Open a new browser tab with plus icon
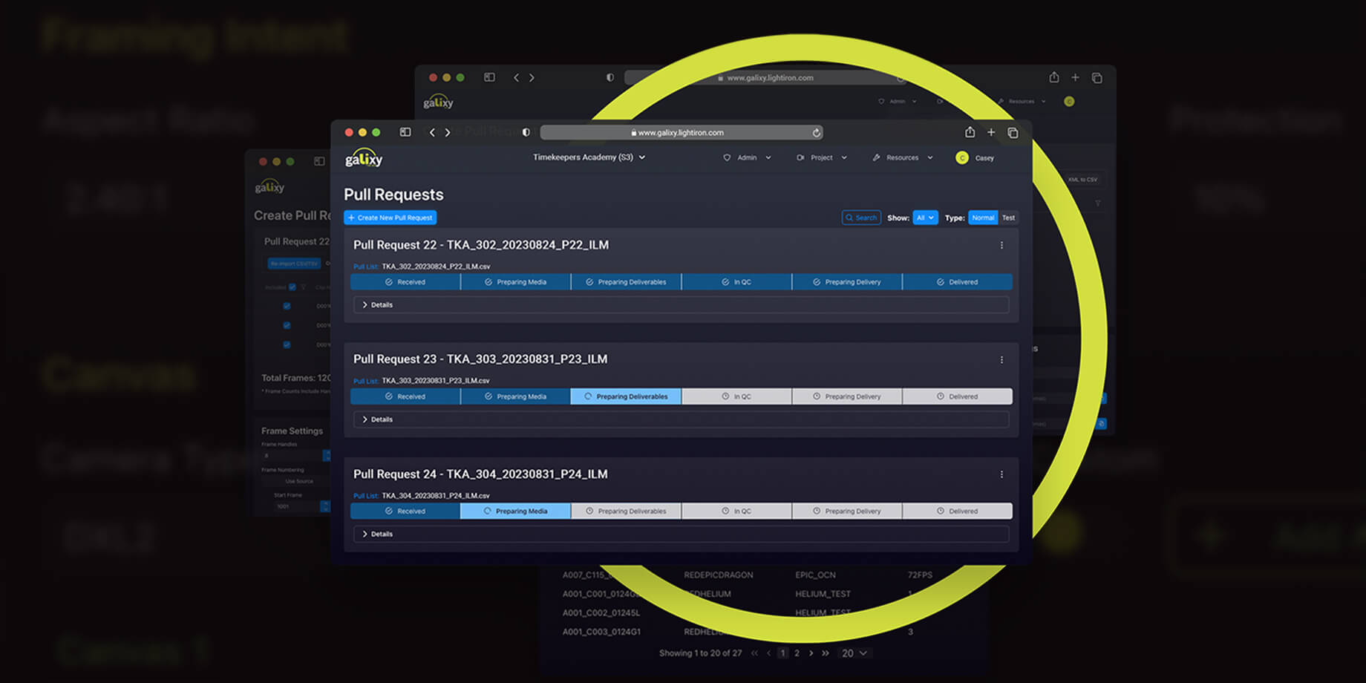Image resolution: width=1366 pixels, height=683 pixels. click(991, 132)
